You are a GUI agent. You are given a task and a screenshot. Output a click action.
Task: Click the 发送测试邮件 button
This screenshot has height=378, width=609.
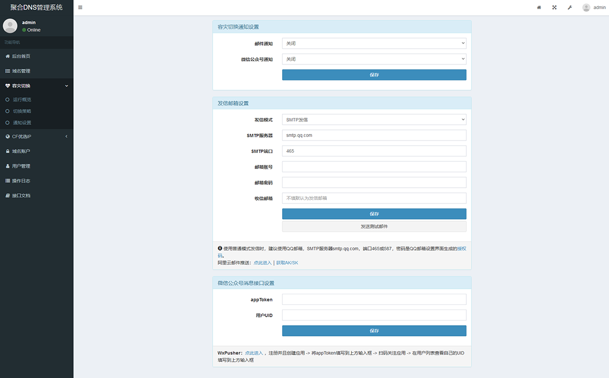tap(374, 226)
